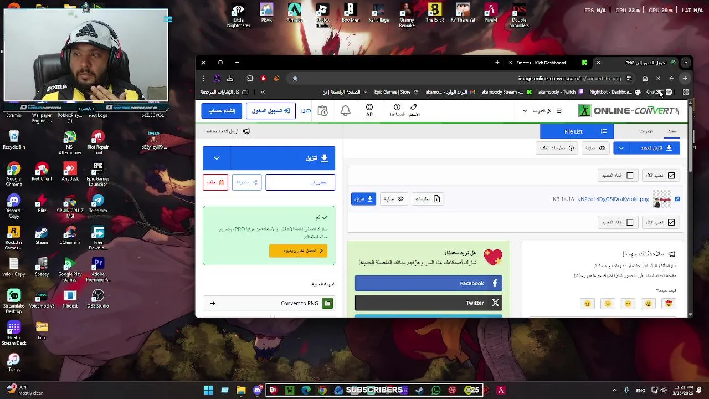Check the lower select-all checkbox below the file

tap(671, 222)
